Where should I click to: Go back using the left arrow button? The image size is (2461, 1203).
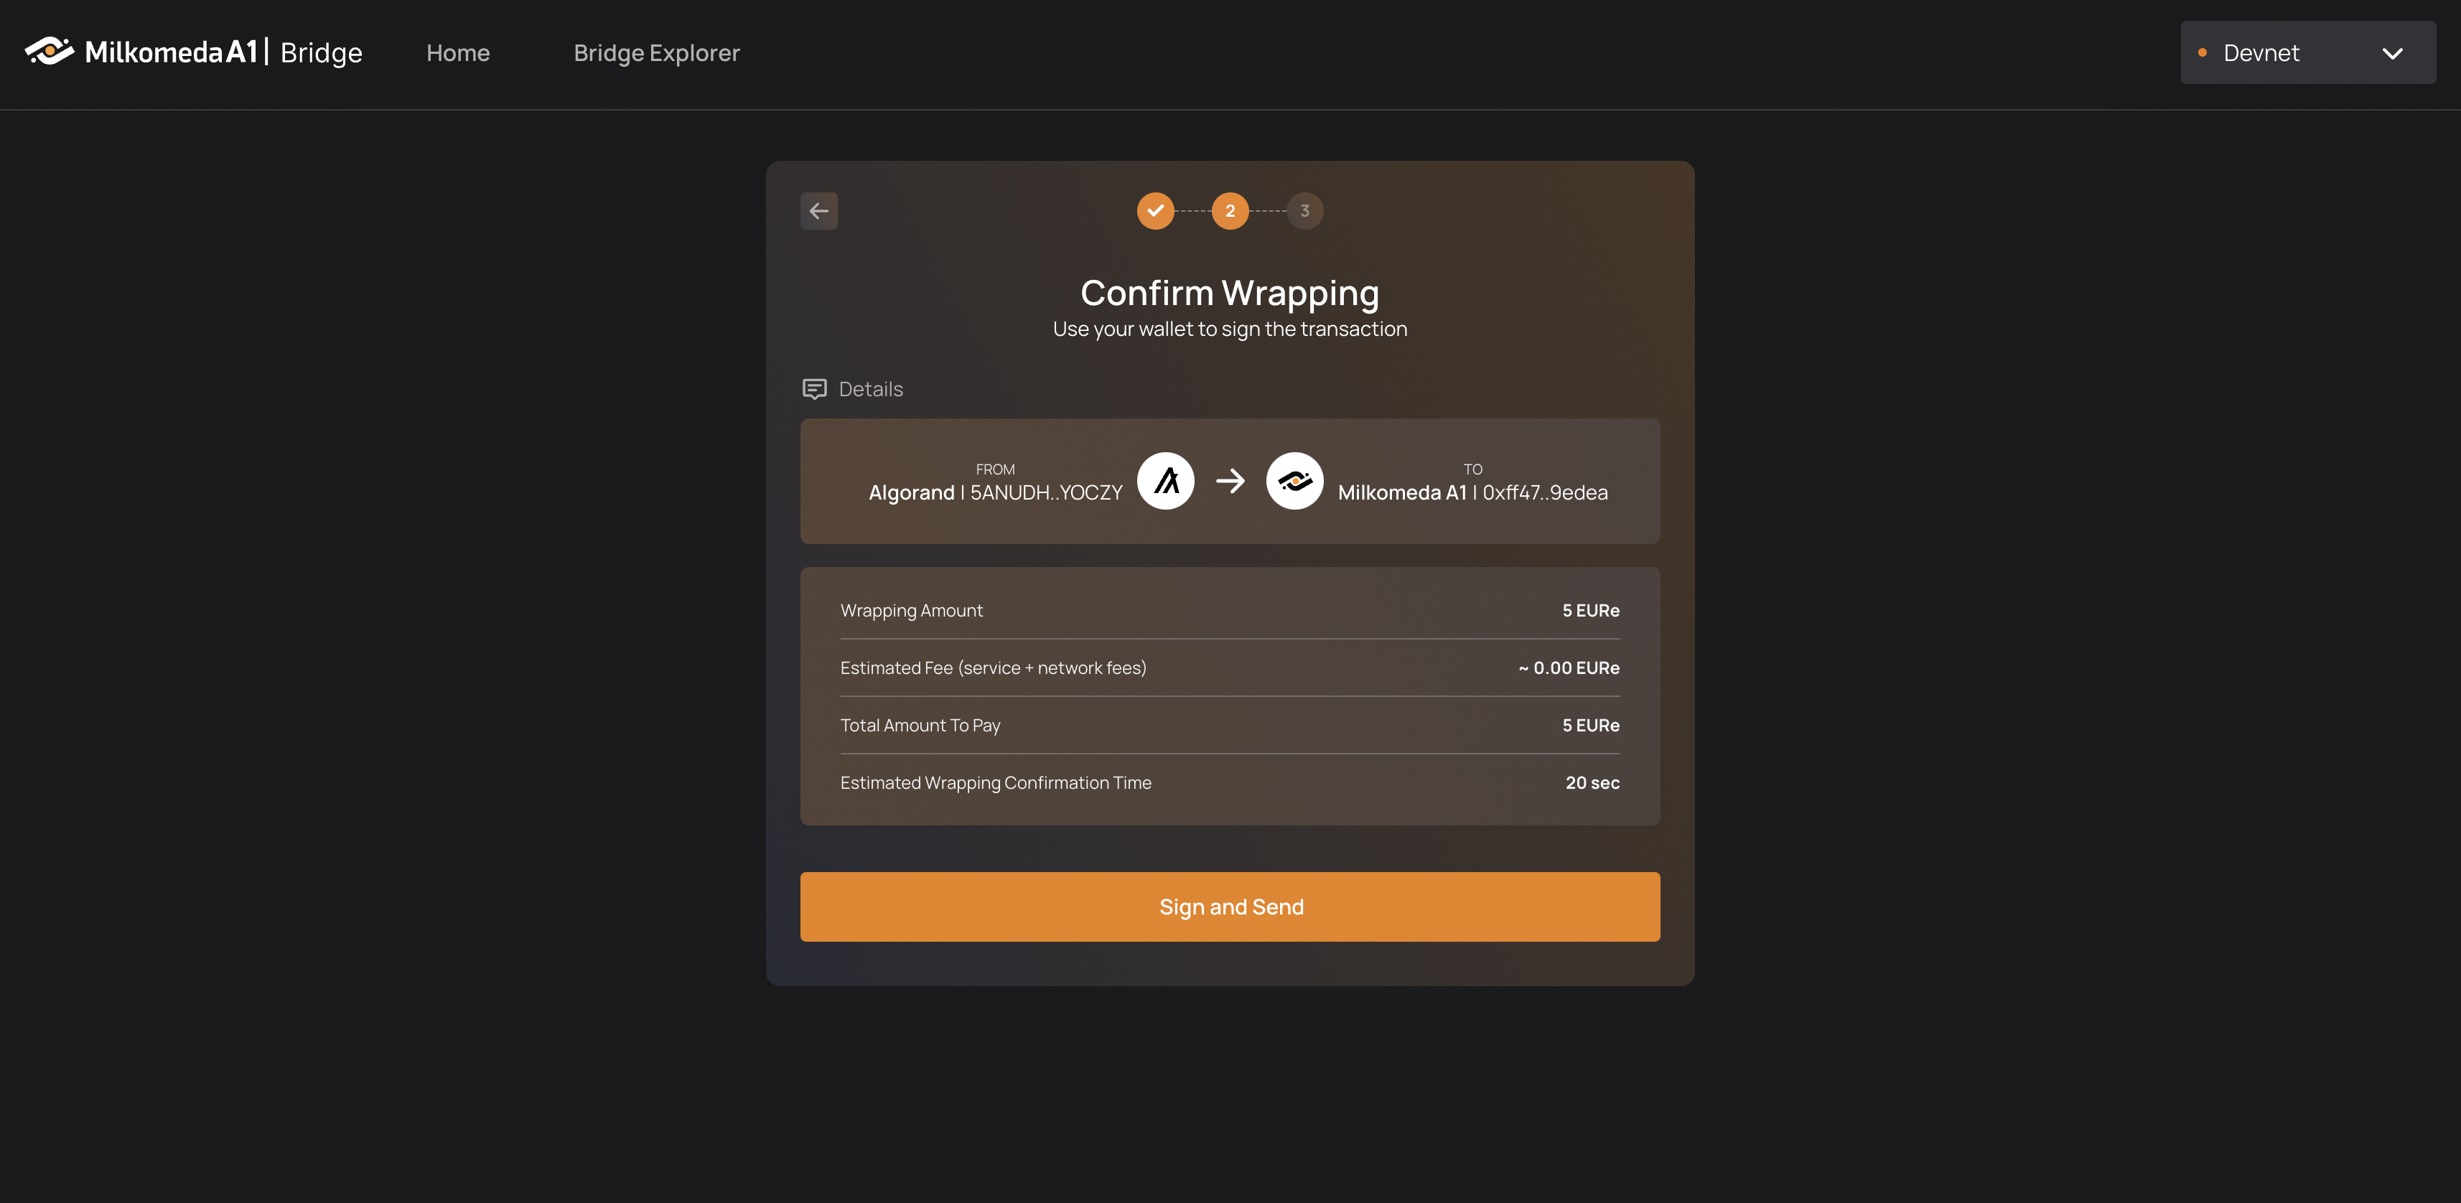(x=818, y=211)
